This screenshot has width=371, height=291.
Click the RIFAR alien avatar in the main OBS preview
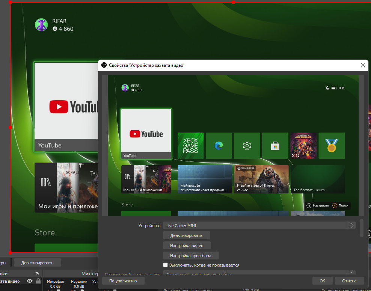(41, 25)
